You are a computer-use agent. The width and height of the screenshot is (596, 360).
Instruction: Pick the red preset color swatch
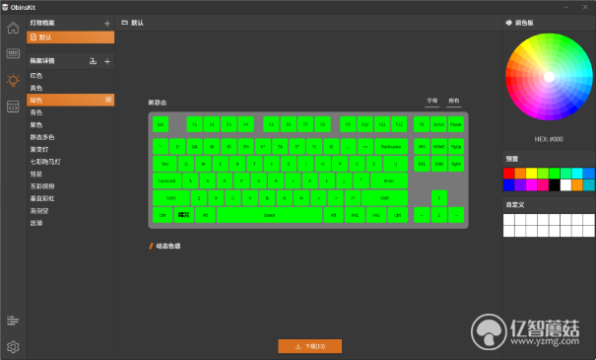point(508,174)
